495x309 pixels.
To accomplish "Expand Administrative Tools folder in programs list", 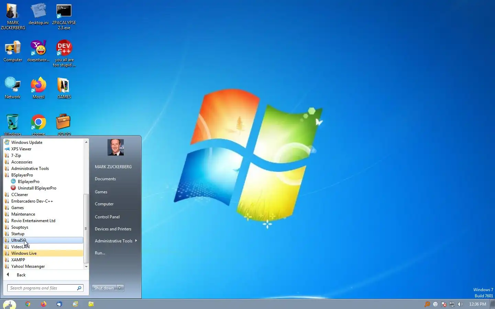I will [43, 169].
